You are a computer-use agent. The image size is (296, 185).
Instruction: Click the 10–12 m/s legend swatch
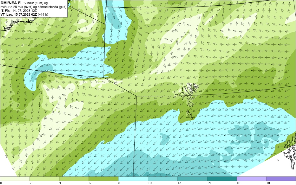163,178
